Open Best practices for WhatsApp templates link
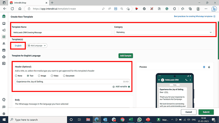 [195, 16]
